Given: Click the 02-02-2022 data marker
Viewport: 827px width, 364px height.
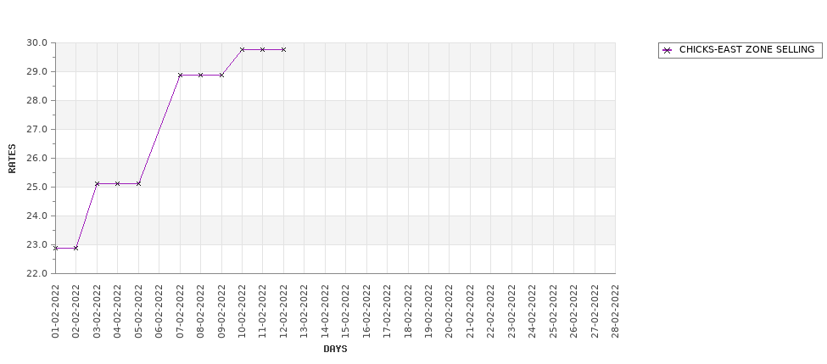Looking at the screenshot, I should [76, 248].
